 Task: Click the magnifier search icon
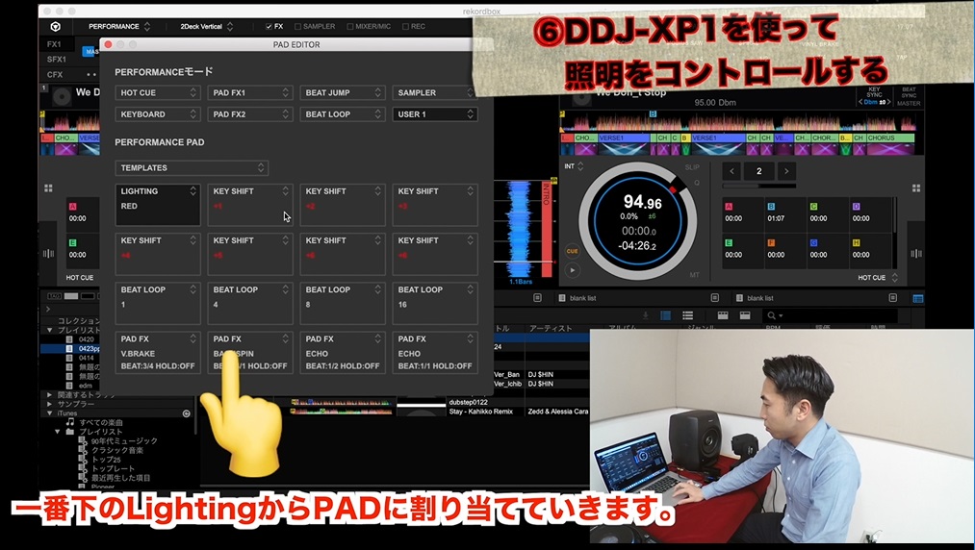[772, 315]
